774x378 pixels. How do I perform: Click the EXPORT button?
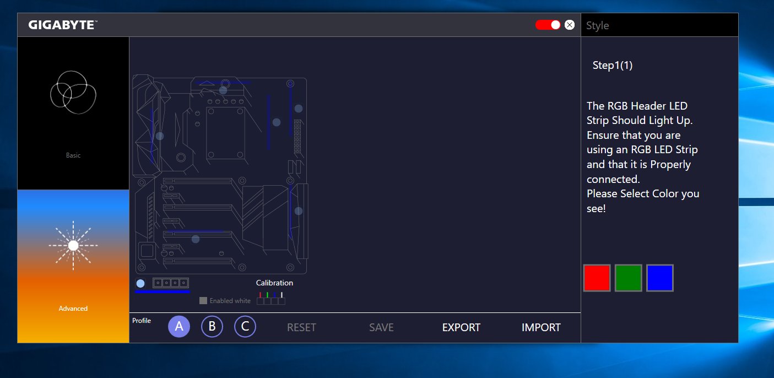click(461, 327)
